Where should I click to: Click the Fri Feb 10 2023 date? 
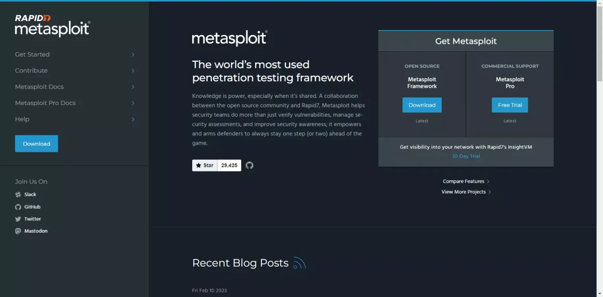coord(209,290)
